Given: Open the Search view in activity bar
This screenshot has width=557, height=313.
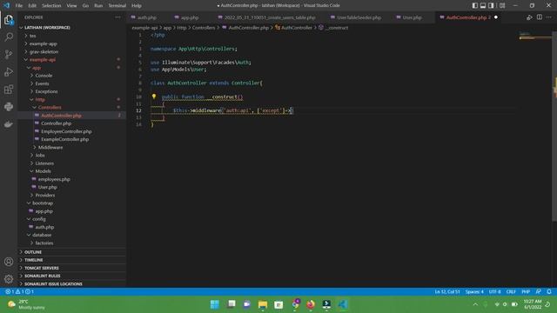Looking at the screenshot, I should [9, 37].
